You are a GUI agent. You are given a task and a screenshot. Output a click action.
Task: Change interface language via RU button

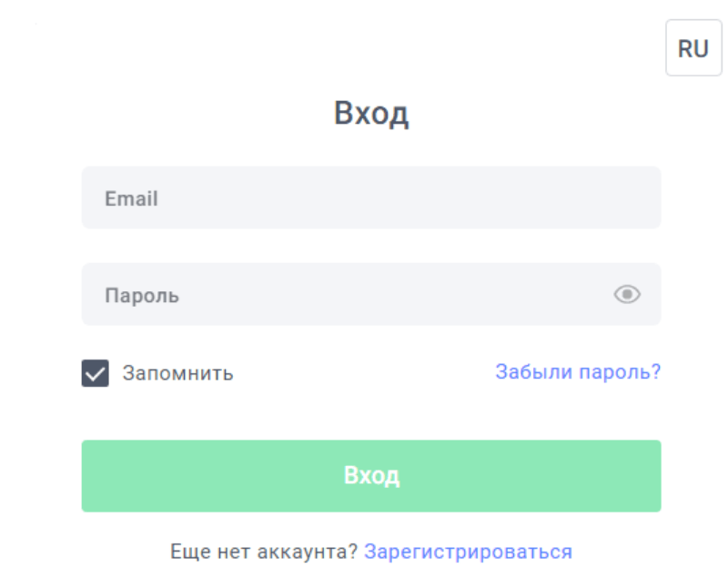pos(693,48)
